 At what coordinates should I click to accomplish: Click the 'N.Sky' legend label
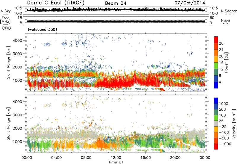pyautogui.click(x=6, y=11)
